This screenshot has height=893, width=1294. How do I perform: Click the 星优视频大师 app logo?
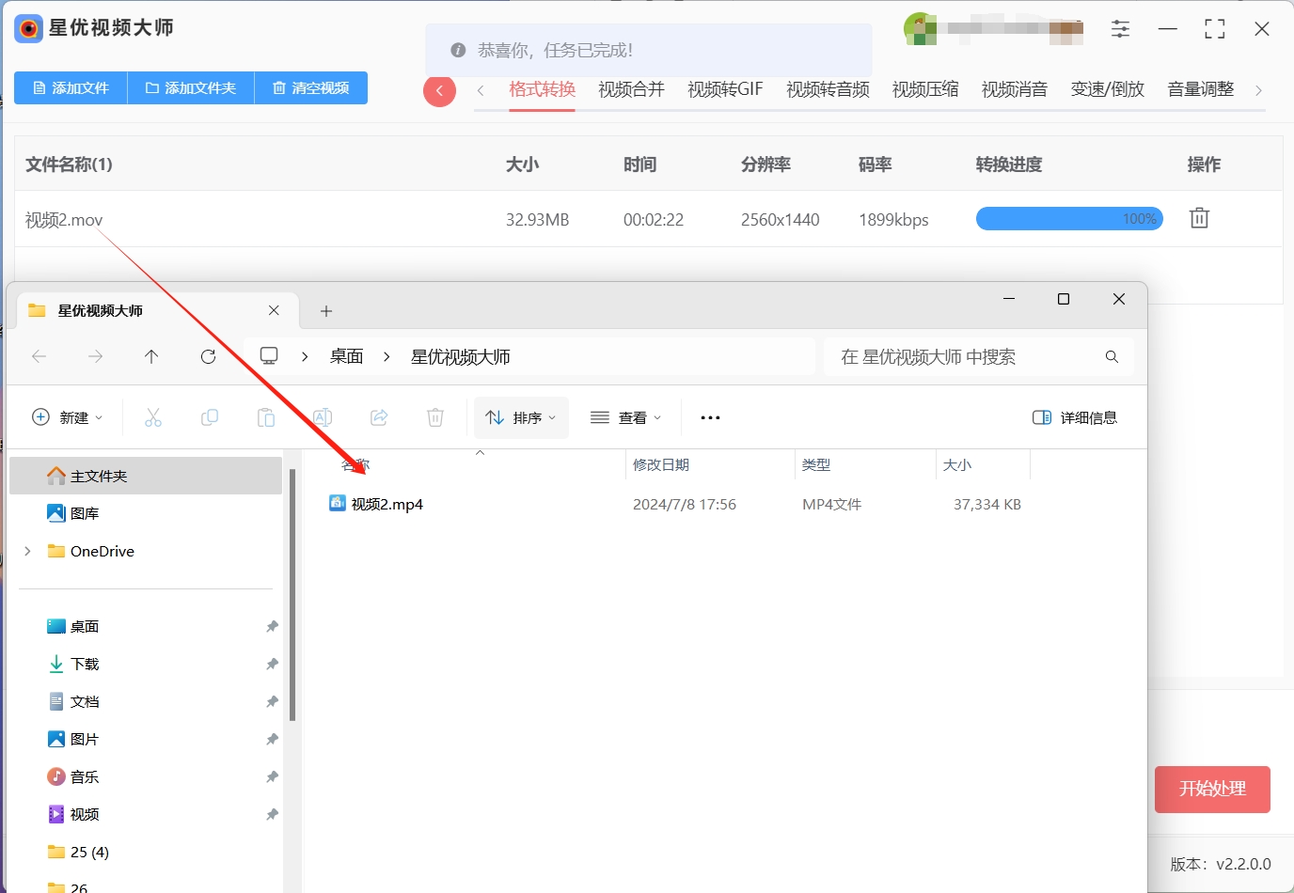pyautogui.click(x=28, y=29)
